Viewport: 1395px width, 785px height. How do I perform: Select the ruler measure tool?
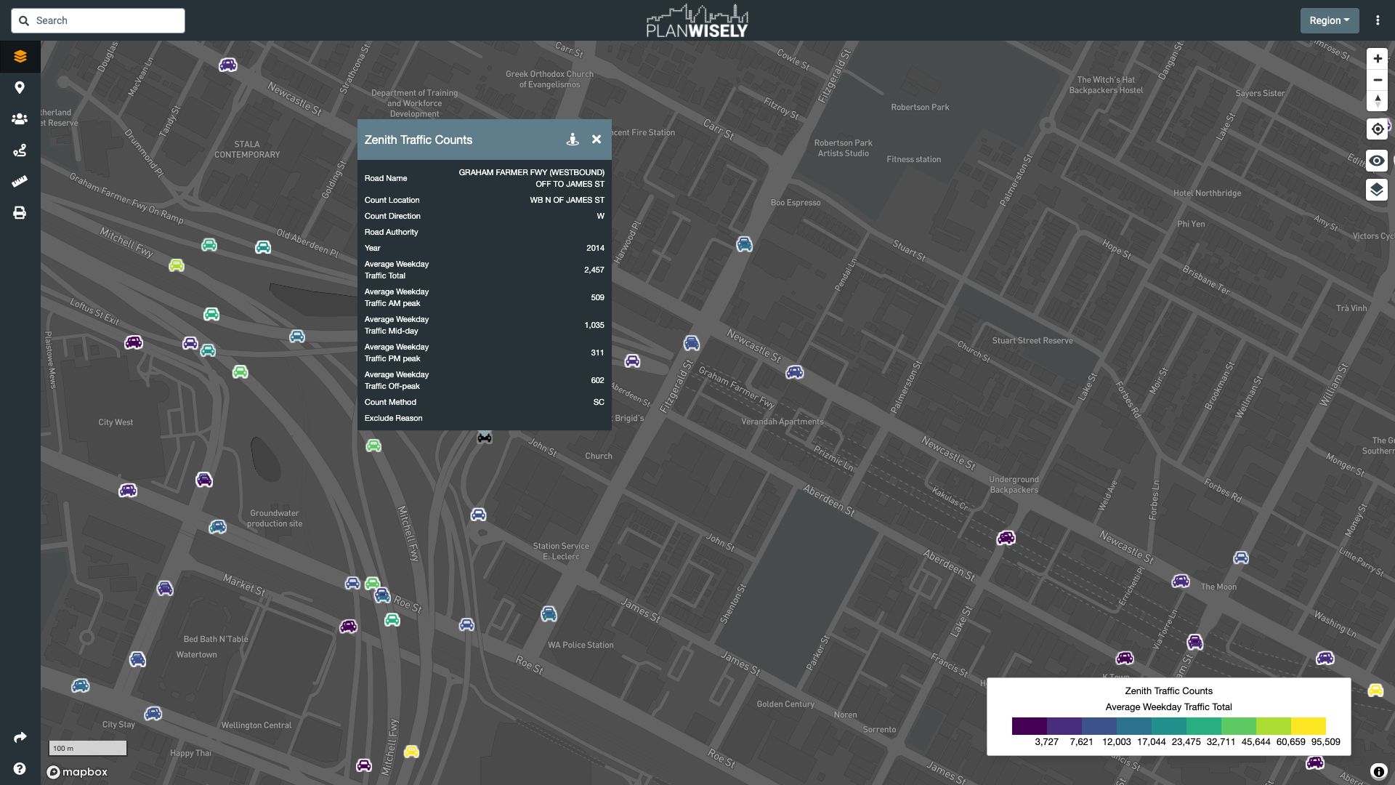(20, 182)
